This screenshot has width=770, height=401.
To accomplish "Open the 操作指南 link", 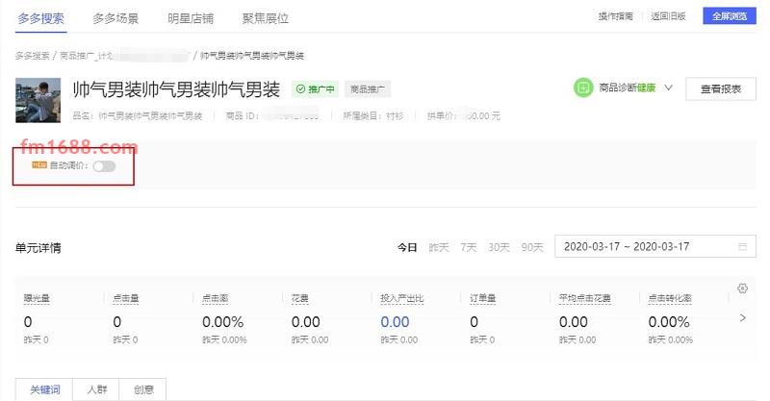I will tap(615, 16).
